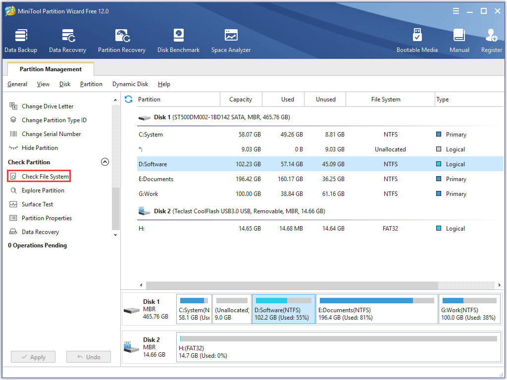Viewport: 507px width, 380px height.
Task: Select D:Software(NTFS) block in disk map
Action: (x=284, y=309)
